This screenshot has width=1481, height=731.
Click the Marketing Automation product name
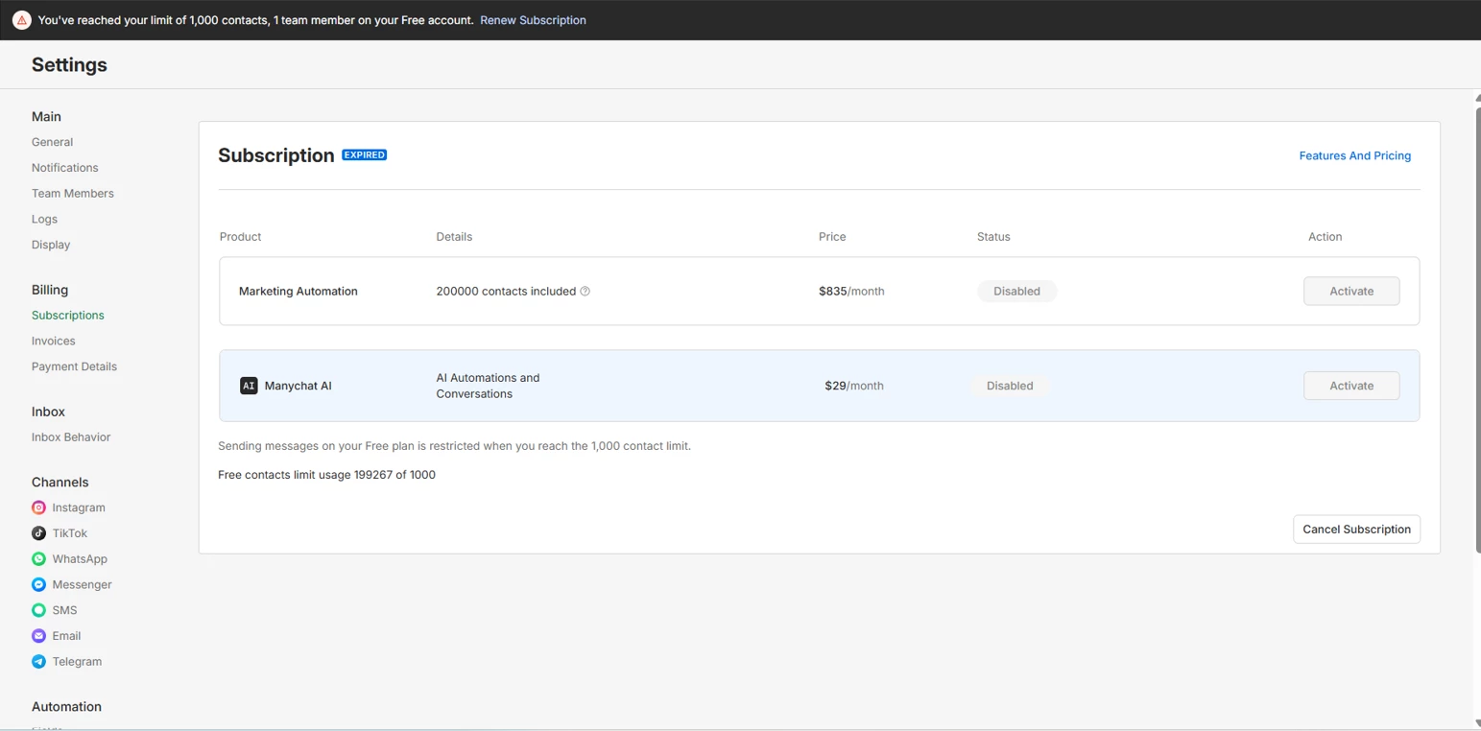coord(299,292)
